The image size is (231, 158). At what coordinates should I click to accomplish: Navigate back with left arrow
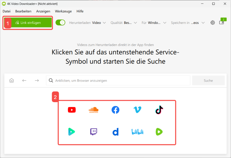click(x=24, y=80)
